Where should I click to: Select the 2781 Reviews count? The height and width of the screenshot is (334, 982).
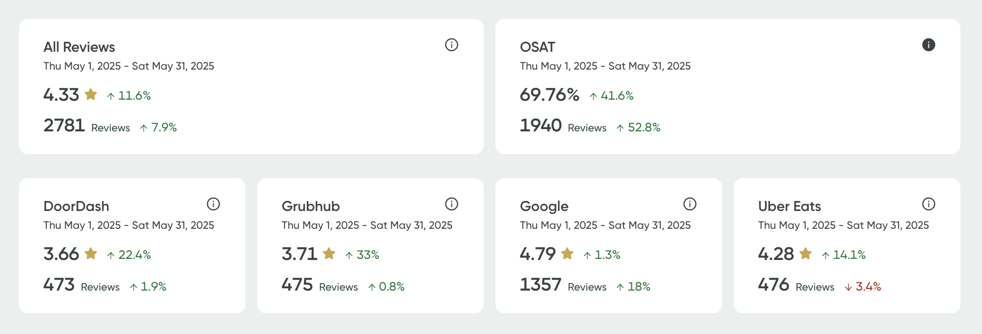(64, 126)
